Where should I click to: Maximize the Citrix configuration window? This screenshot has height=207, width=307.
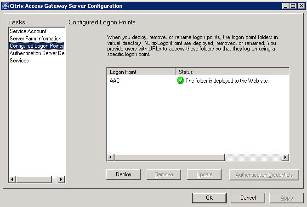293,6
